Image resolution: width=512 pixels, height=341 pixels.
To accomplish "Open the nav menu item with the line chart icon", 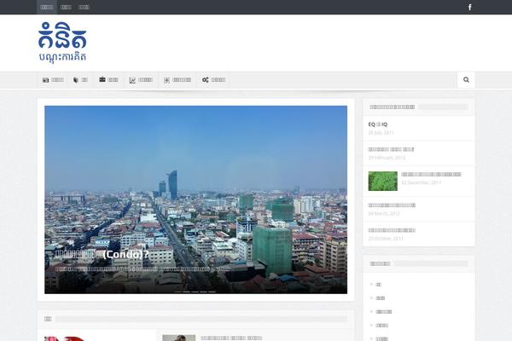I will (x=141, y=80).
